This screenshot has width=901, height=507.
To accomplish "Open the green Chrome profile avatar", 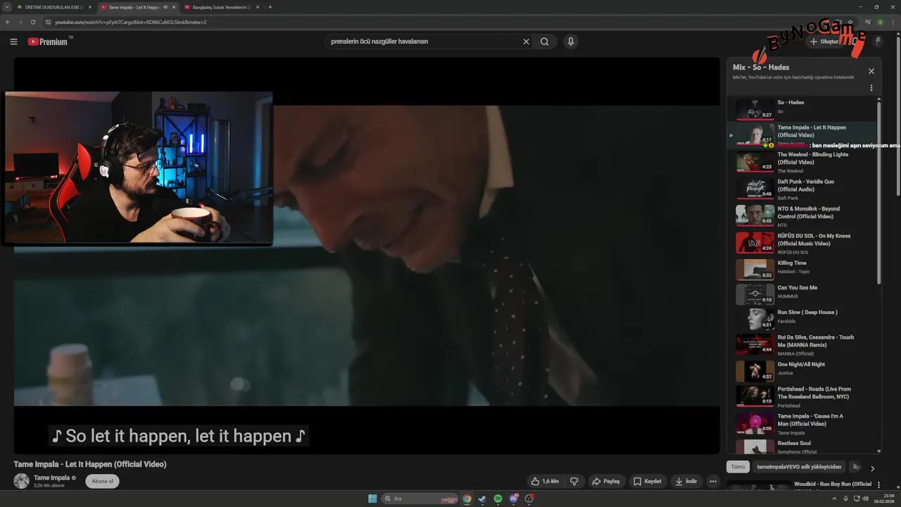I will click(x=880, y=22).
